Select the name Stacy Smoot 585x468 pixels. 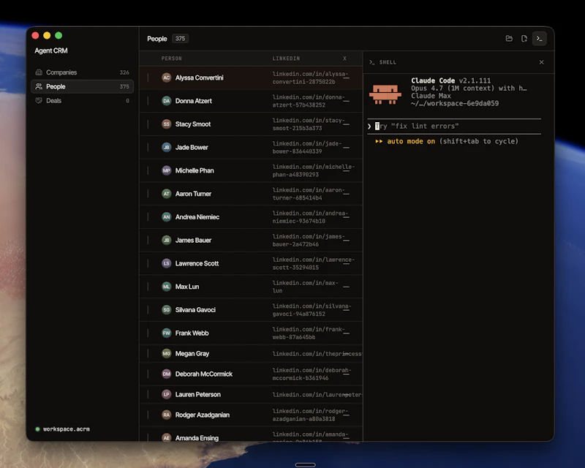tap(193, 124)
